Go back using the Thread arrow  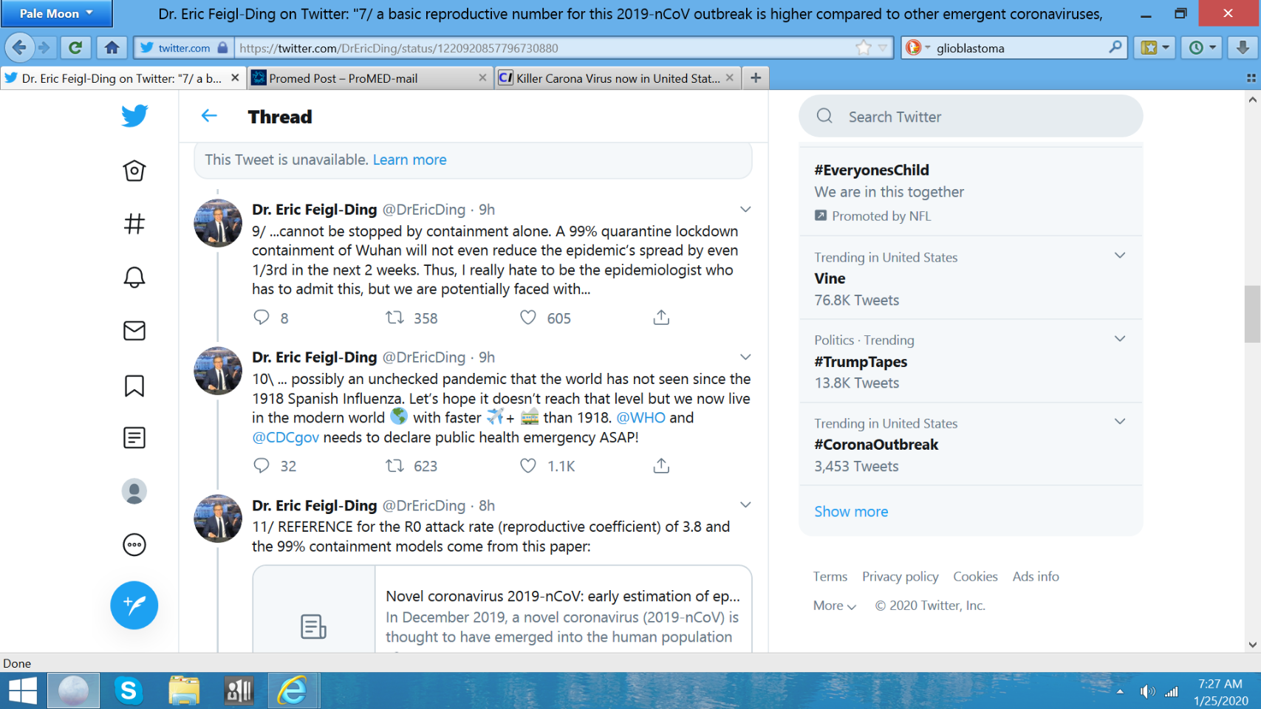[x=209, y=116]
